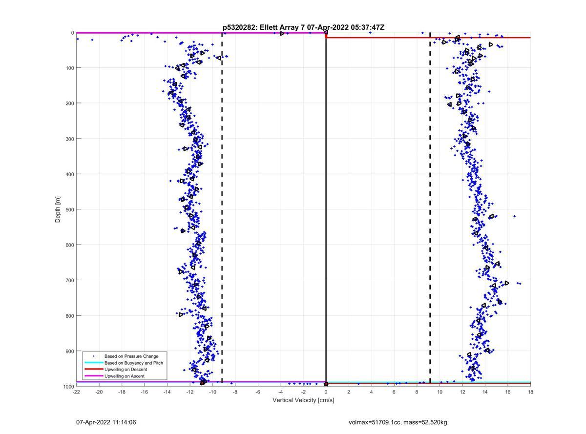Click x-axis tick label '4'
This screenshot has width=586, height=434.
(x=372, y=392)
